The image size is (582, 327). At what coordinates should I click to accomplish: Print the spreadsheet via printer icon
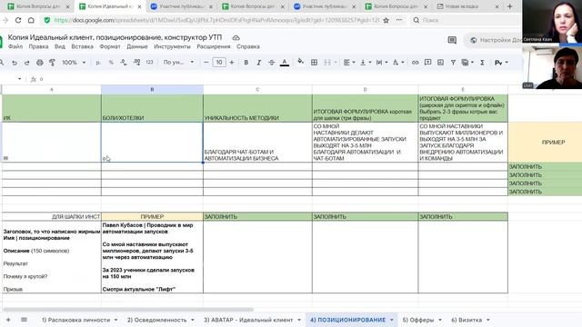[x=40, y=63]
